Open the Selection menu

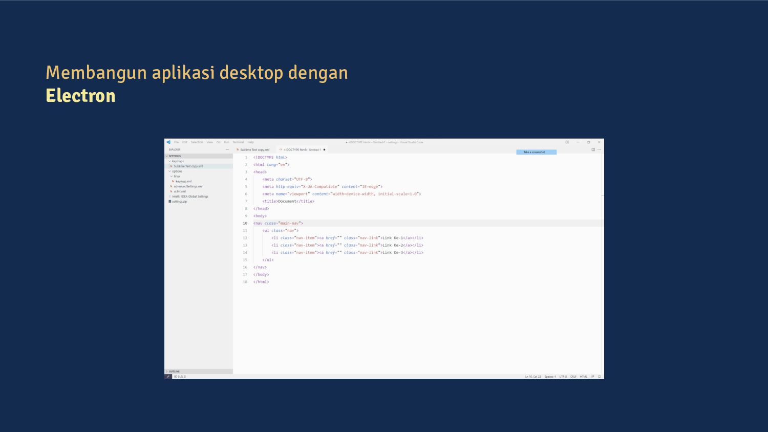pos(197,142)
